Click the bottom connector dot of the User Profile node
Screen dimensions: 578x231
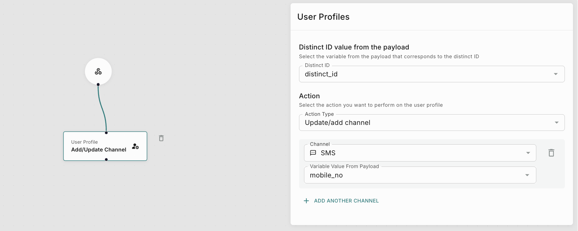pos(106,160)
